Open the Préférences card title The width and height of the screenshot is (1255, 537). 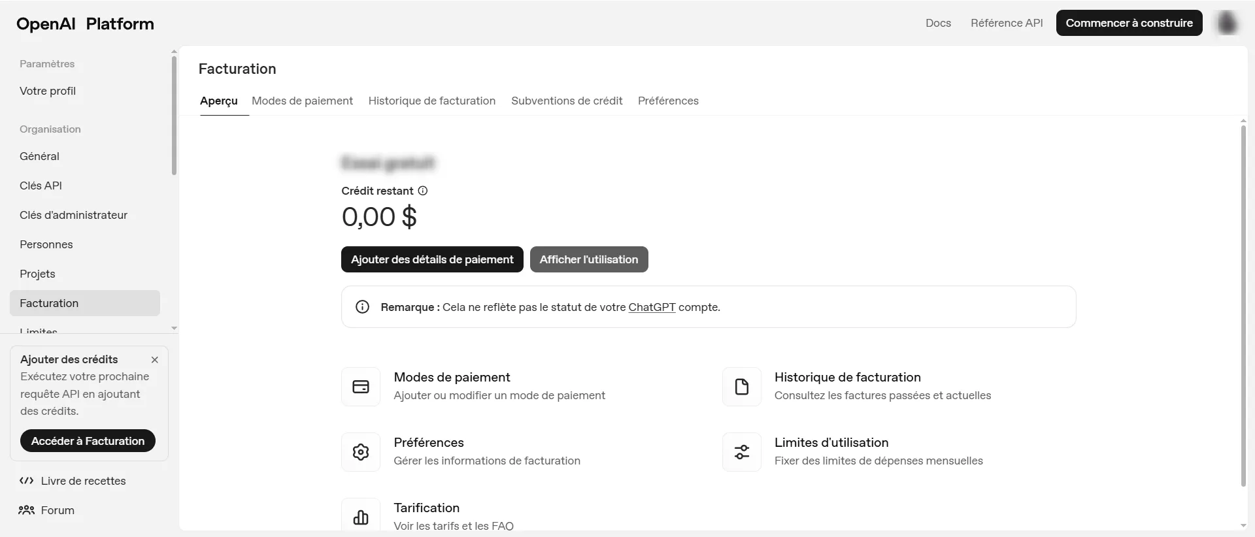[429, 442]
